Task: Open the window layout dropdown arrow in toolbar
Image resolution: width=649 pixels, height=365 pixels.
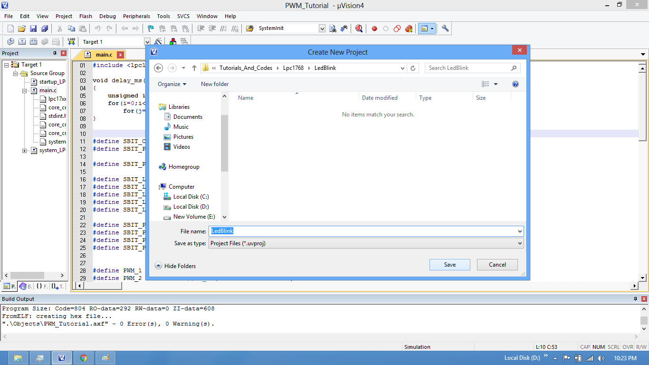Action: tap(432, 29)
